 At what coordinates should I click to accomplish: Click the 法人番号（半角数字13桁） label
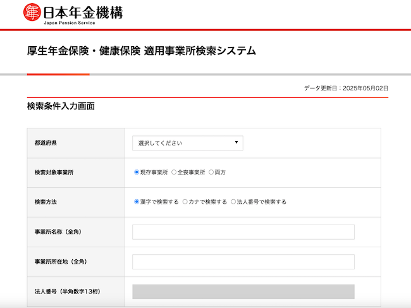click(67, 292)
